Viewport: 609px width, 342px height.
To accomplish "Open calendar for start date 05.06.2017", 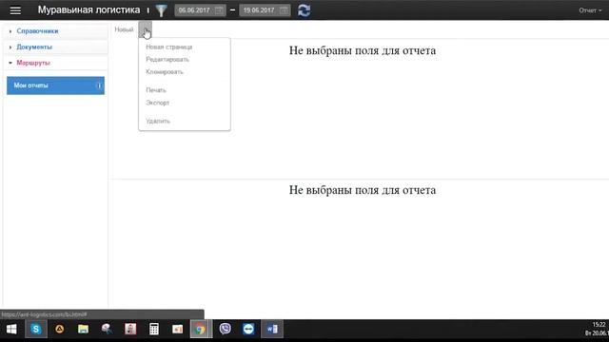I will pos(219,10).
